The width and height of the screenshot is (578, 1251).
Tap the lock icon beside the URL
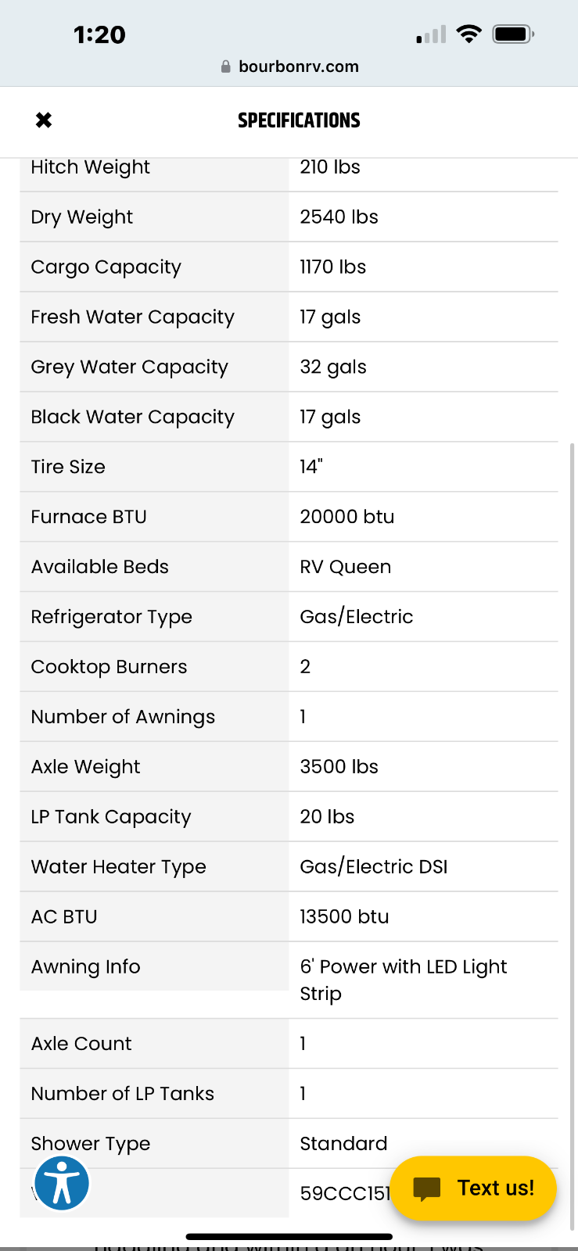(x=226, y=67)
